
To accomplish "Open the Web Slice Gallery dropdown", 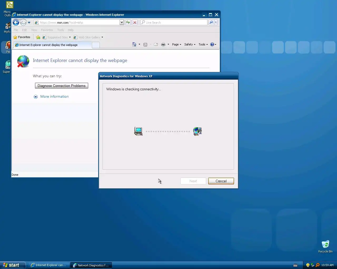I will click(88, 37).
